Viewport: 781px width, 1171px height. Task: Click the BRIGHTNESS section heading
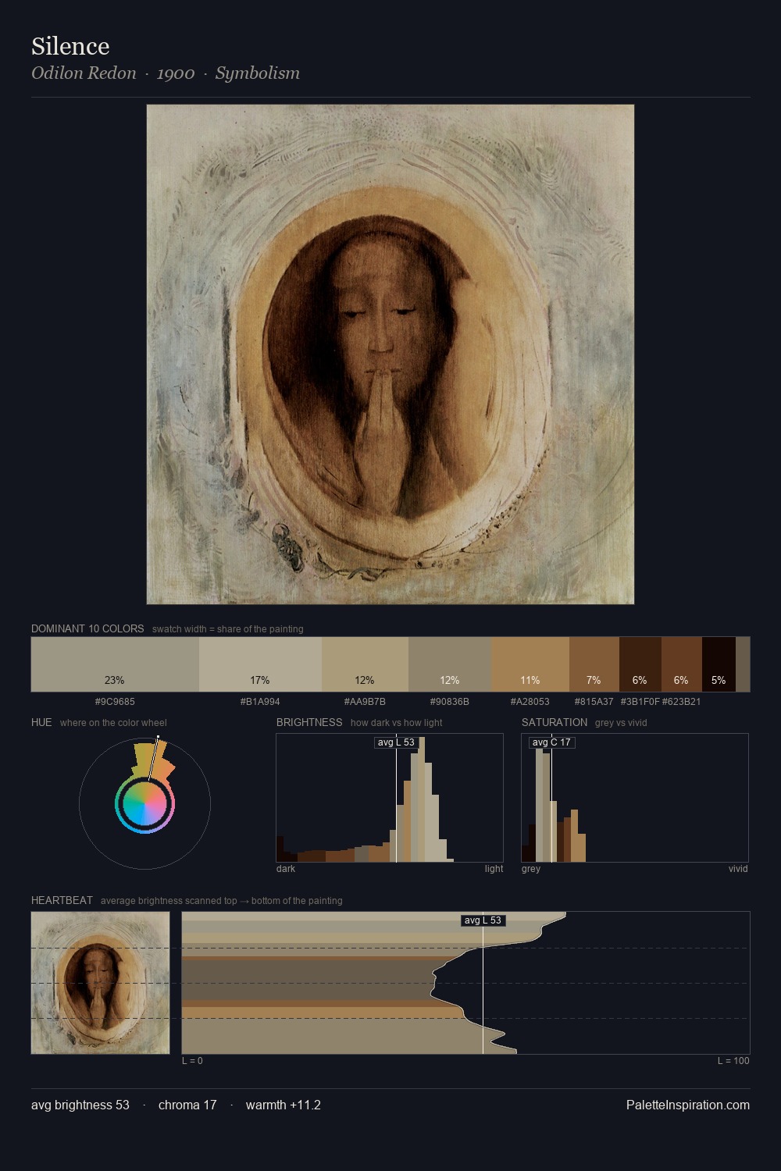coord(309,722)
